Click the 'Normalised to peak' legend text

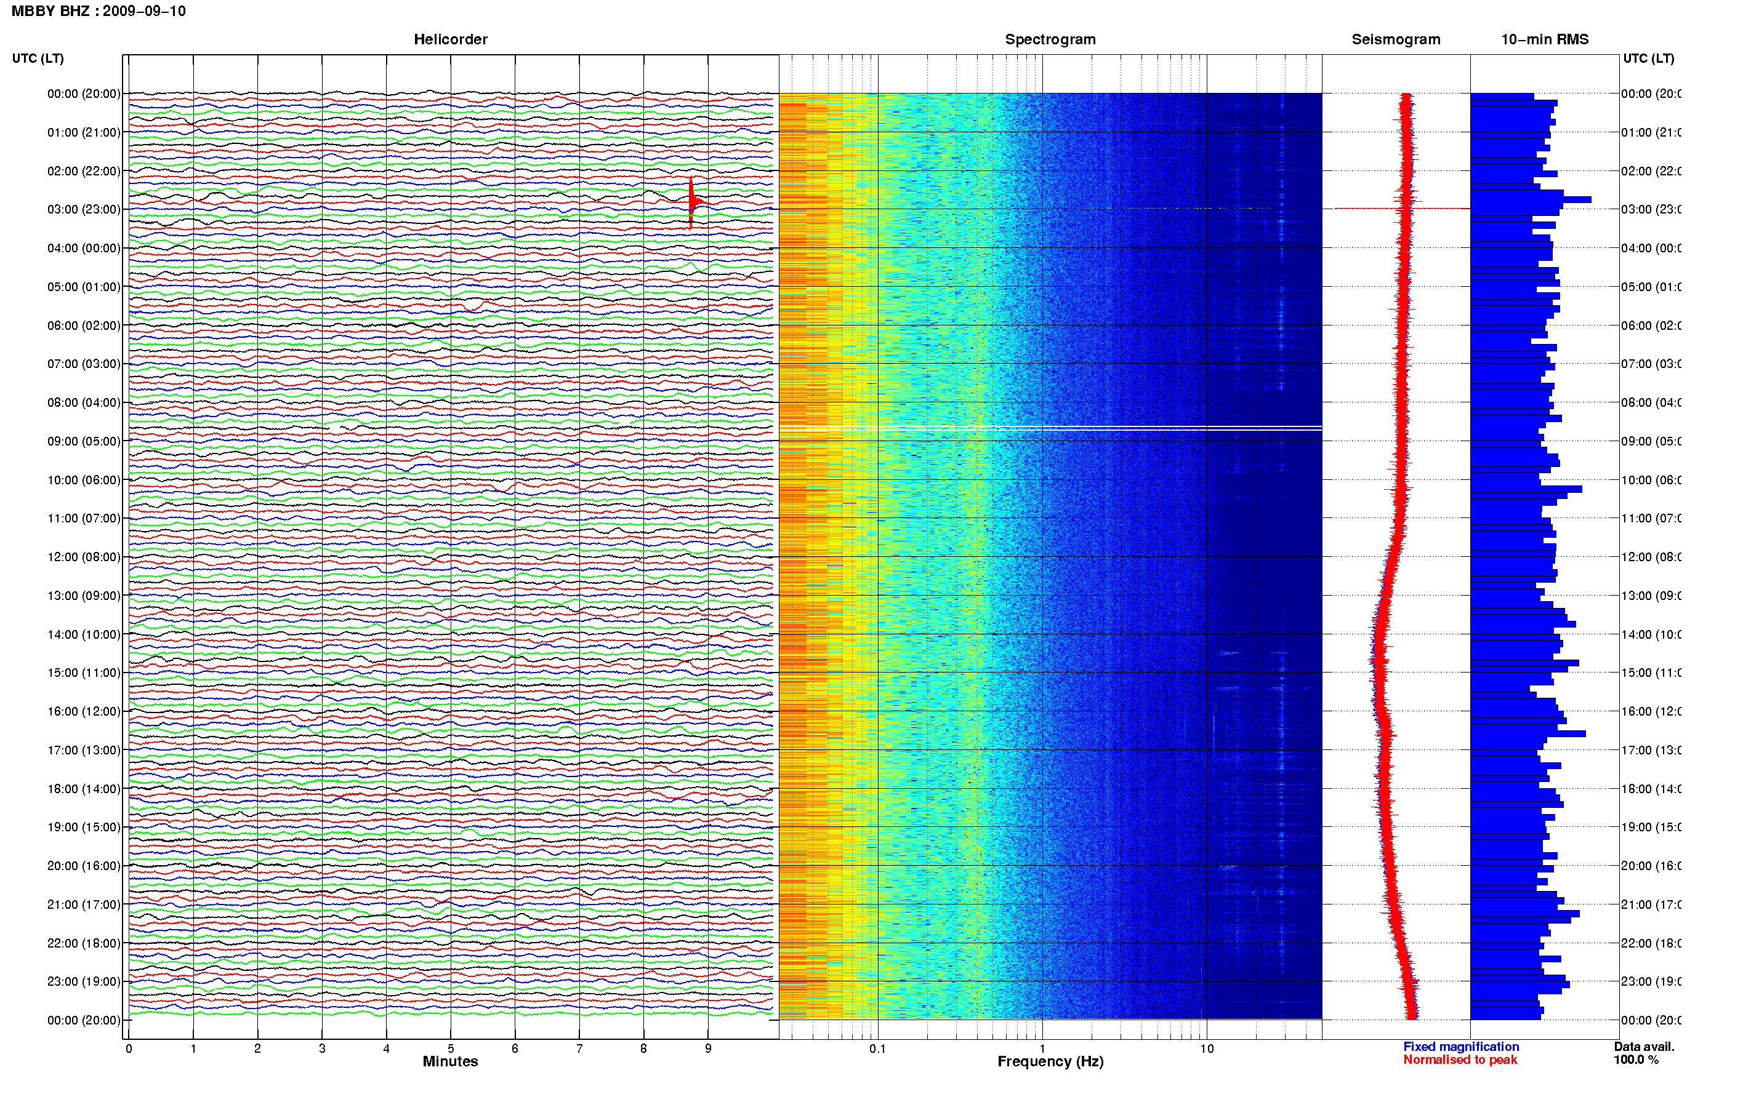1460,1060
